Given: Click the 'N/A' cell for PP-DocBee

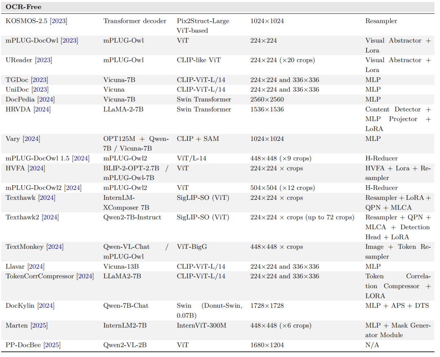Looking at the screenshot, I should pyautogui.click(x=372, y=345).
